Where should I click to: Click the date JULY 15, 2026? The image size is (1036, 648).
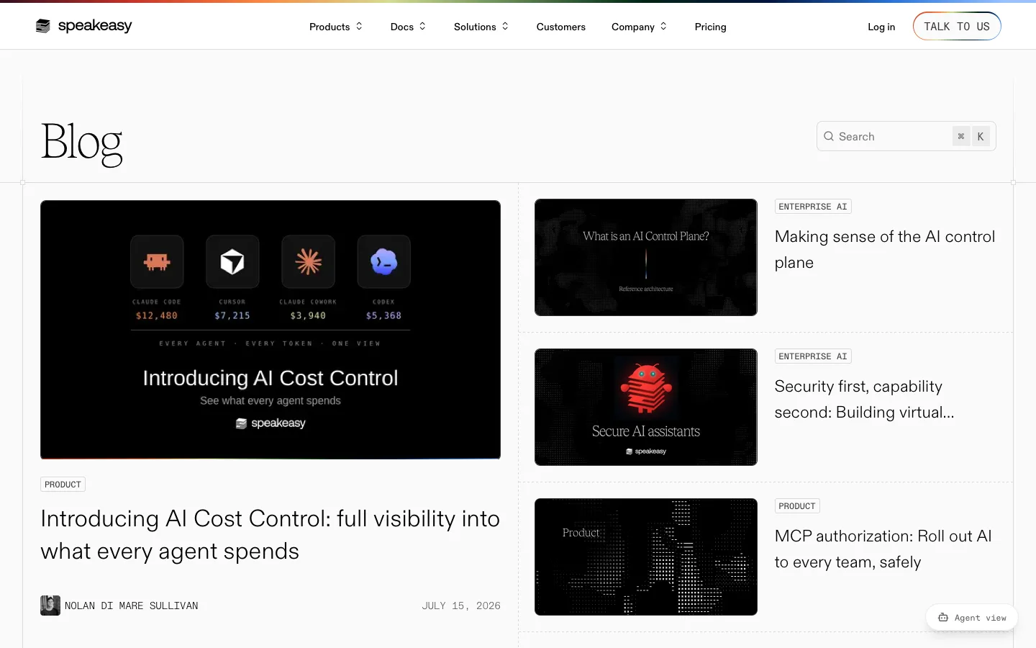point(461,606)
